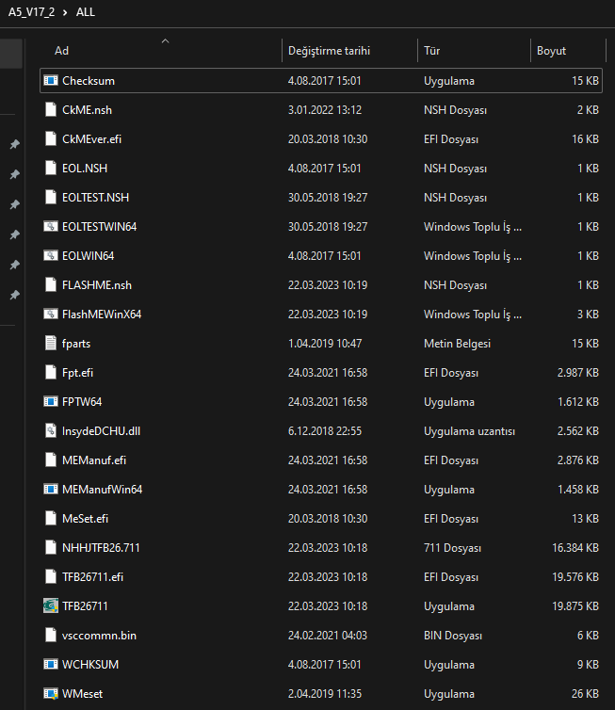Select the MeSet.efi file icon
Screen dimensions: 615x710
(x=51, y=519)
